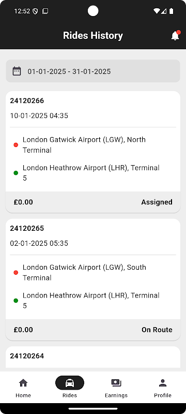Screen dimensions: 186x414
Task: Tap the £0.00 fare on ride 24120265
Action: pos(23,330)
